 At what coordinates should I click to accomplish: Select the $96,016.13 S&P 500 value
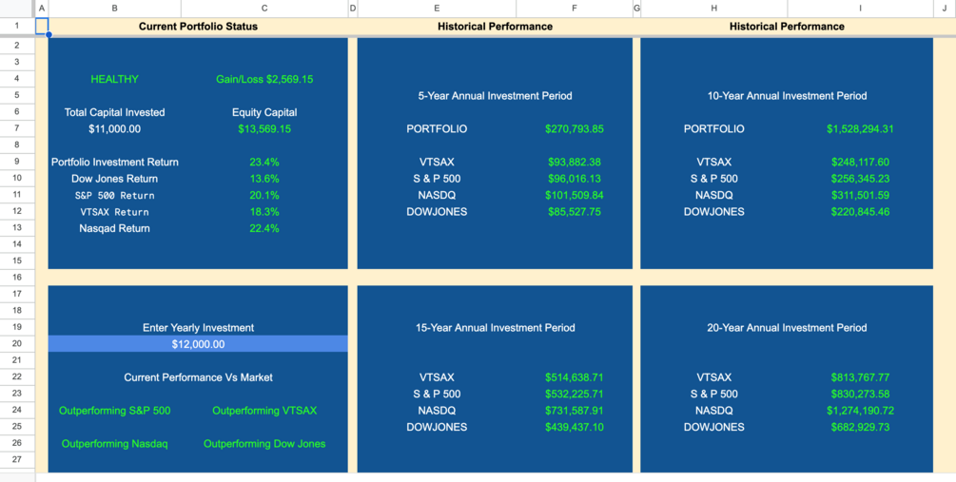click(575, 179)
